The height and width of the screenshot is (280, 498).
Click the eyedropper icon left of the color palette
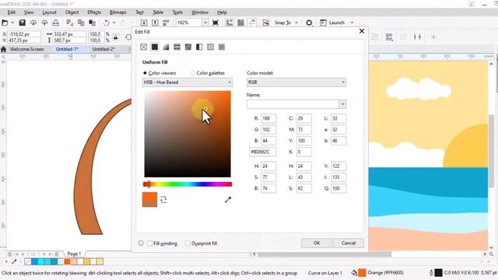(x=14, y=261)
